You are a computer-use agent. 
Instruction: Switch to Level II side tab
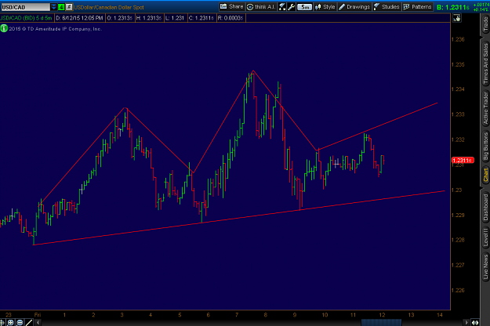coord(485,237)
